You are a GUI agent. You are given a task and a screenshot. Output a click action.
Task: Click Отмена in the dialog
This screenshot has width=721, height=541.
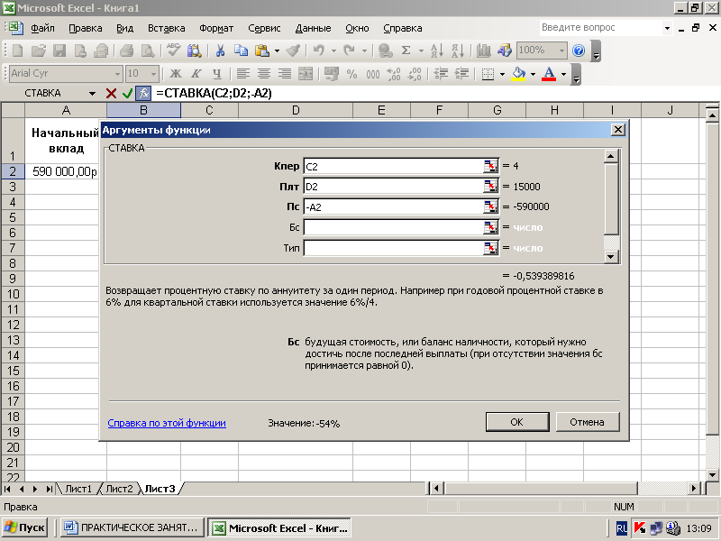coord(588,422)
